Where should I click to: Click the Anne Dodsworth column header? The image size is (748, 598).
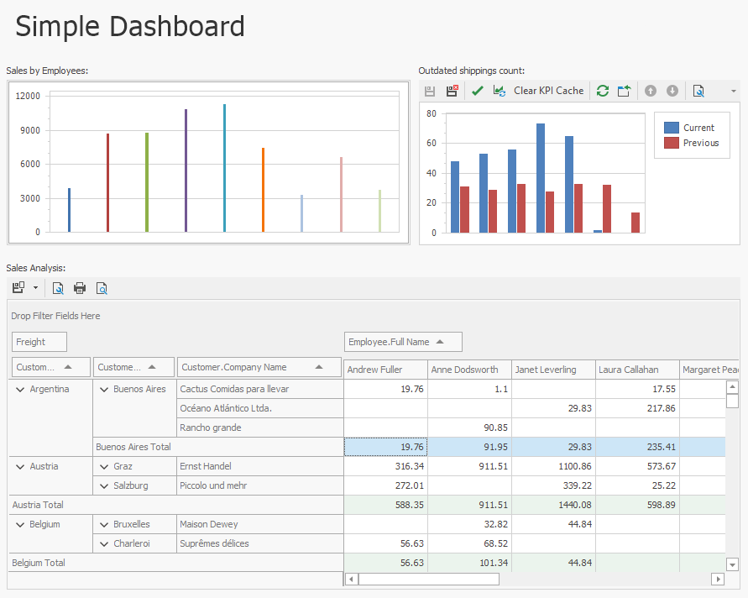(469, 370)
